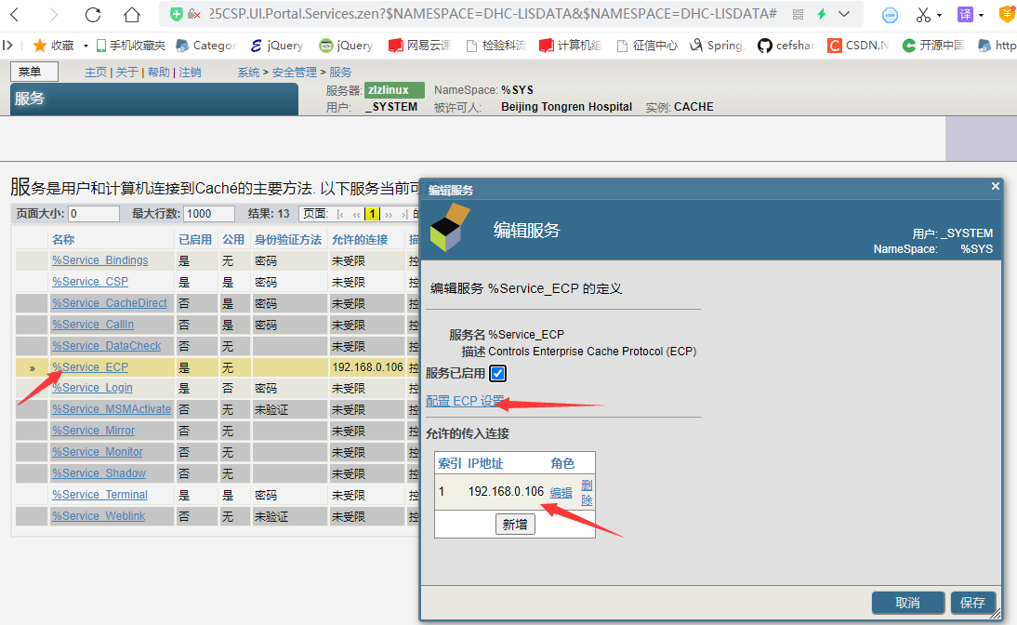Click the green shield security icon in the address bar
This screenshot has width=1017, height=625.
pyautogui.click(x=177, y=14)
